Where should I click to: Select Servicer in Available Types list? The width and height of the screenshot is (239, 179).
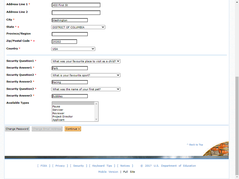point(73,110)
